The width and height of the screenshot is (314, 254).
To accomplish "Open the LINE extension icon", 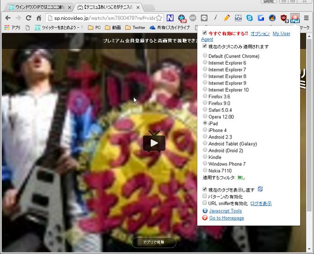I will pyautogui.click(x=204, y=18).
